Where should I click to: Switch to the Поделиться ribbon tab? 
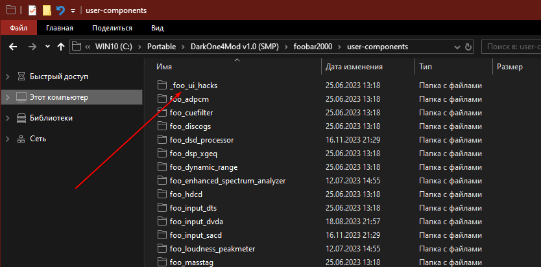pyautogui.click(x=112, y=28)
